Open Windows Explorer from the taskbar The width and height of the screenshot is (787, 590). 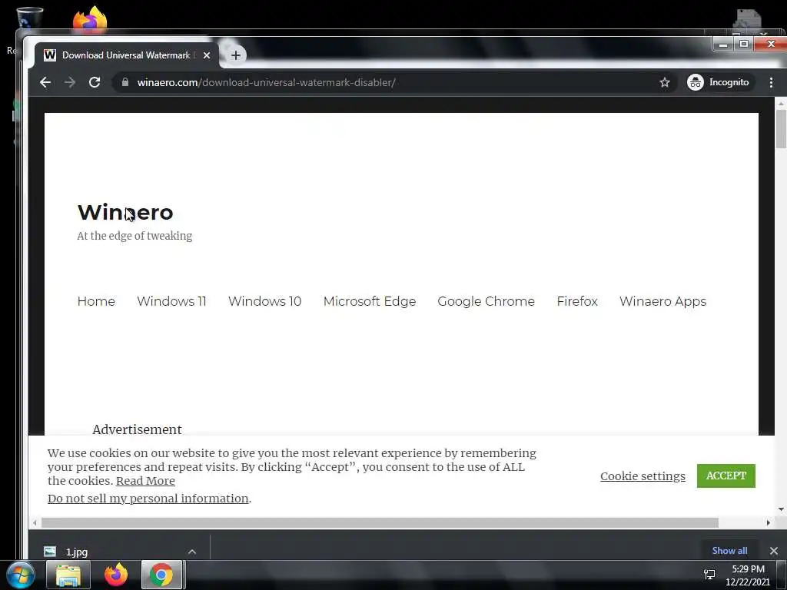(x=68, y=575)
